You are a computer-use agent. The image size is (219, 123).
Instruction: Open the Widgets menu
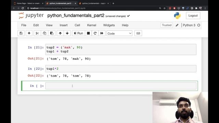[x=109, y=25]
